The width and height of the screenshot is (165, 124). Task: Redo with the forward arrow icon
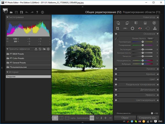coord(32,12)
